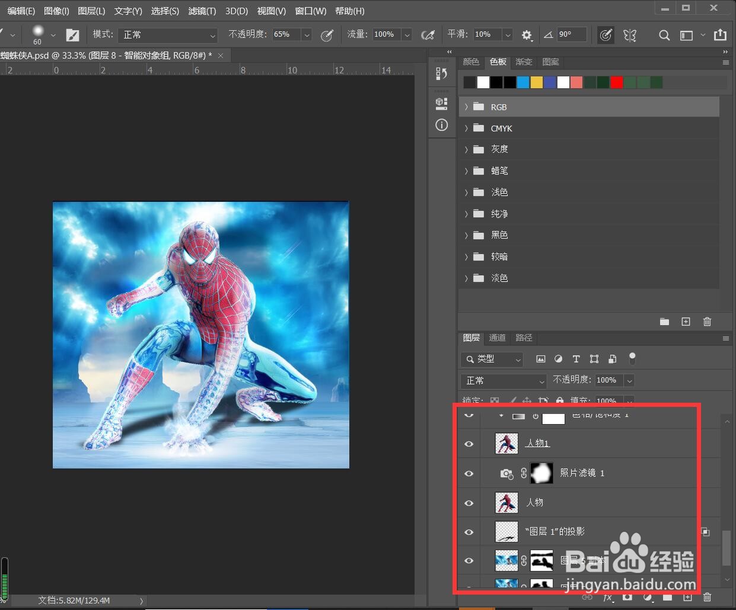This screenshot has width=736, height=610.
Task: Open the butterfly symmetry paint options
Action: click(x=630, y=35)
